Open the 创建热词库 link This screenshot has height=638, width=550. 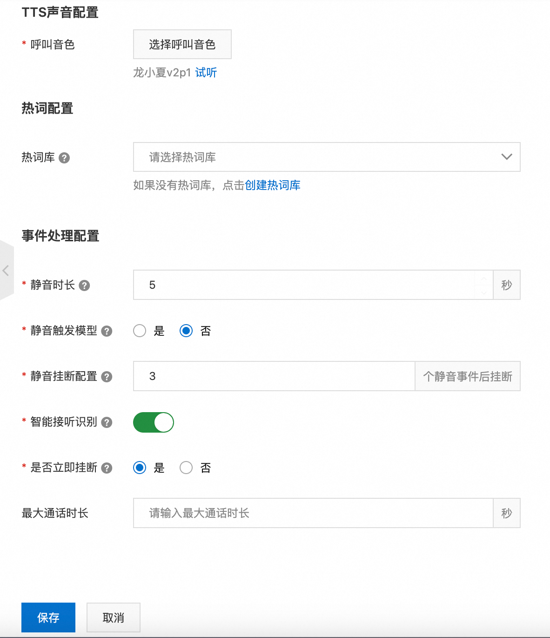[x=273, y=185]
